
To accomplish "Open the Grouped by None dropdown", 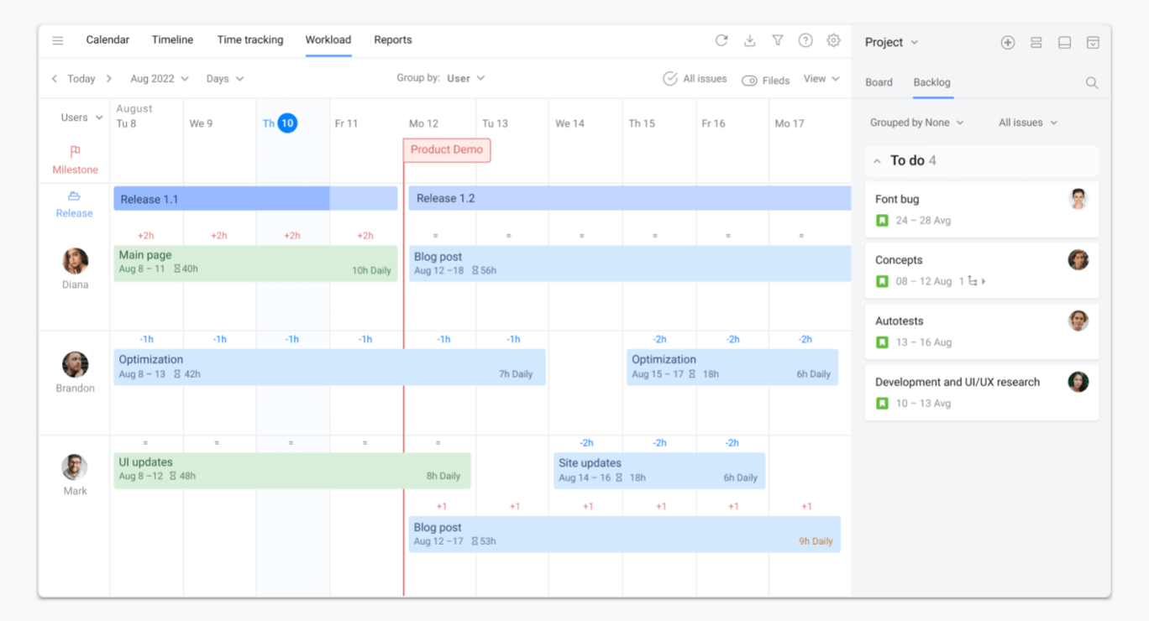I will pos(916,123).
